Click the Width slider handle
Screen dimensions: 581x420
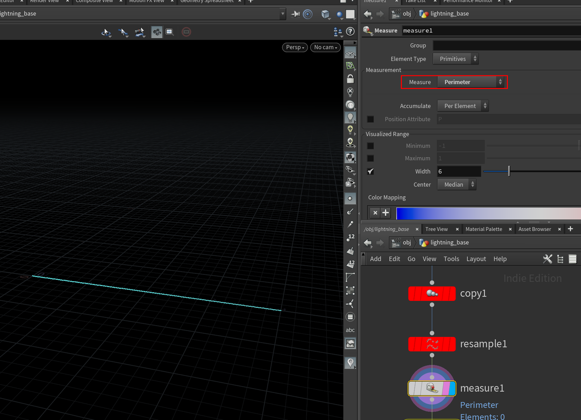pos(509,171)
